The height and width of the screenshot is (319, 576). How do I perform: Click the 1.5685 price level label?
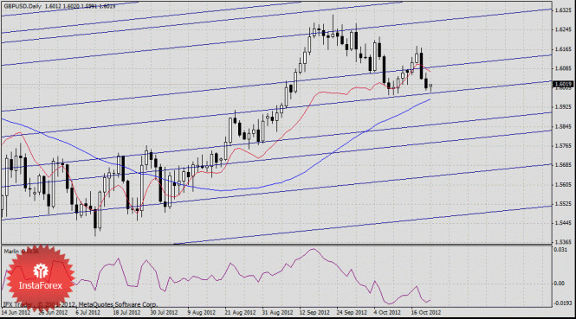(x=564, y=165)
